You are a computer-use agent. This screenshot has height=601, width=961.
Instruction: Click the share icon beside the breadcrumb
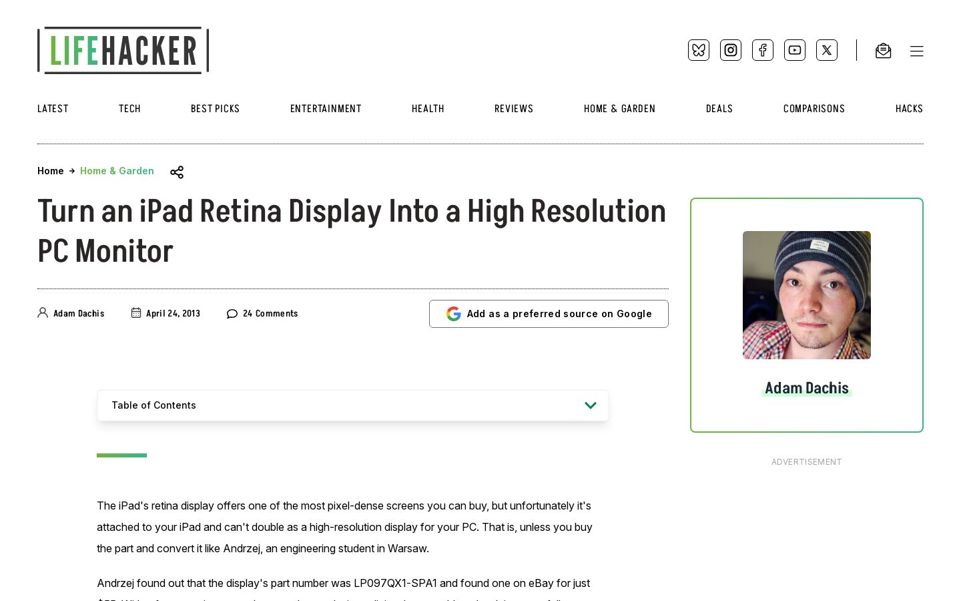(177, 172)
